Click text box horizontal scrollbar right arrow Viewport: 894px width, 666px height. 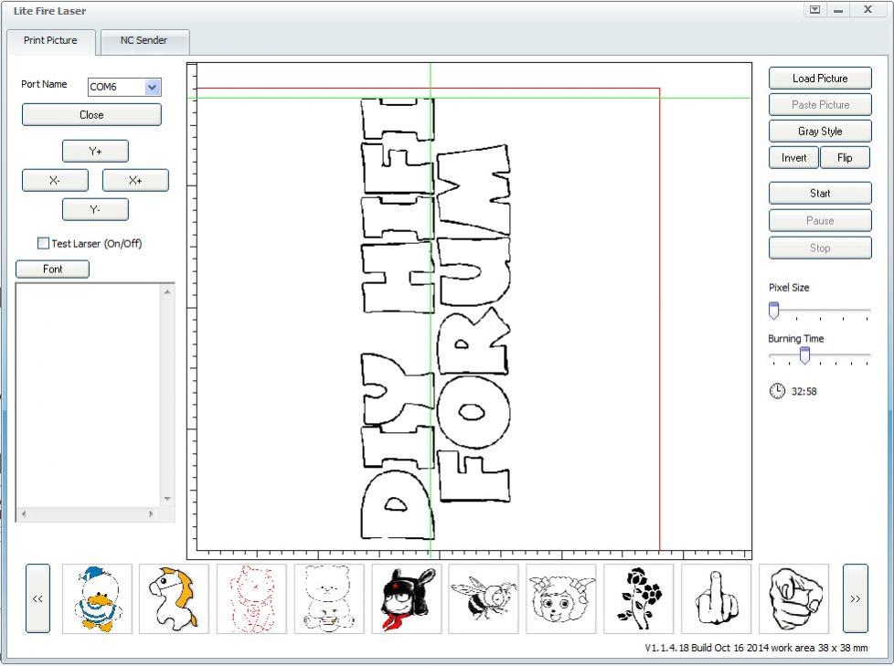(151, 513)
